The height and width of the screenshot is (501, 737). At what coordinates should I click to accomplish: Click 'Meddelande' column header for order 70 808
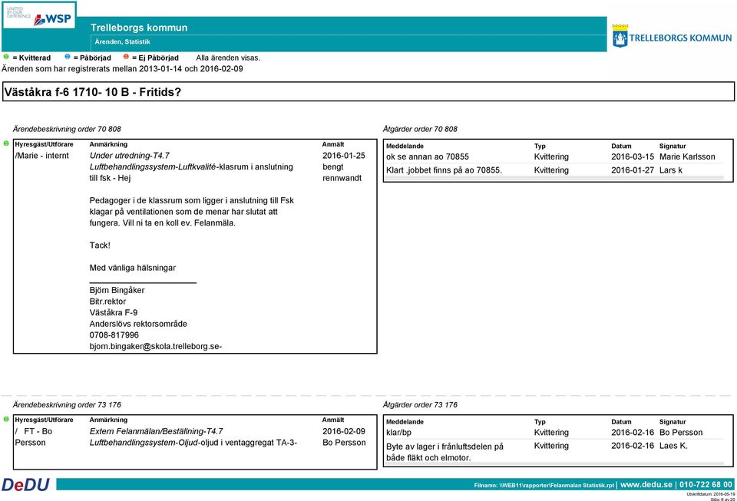(405, 146)
